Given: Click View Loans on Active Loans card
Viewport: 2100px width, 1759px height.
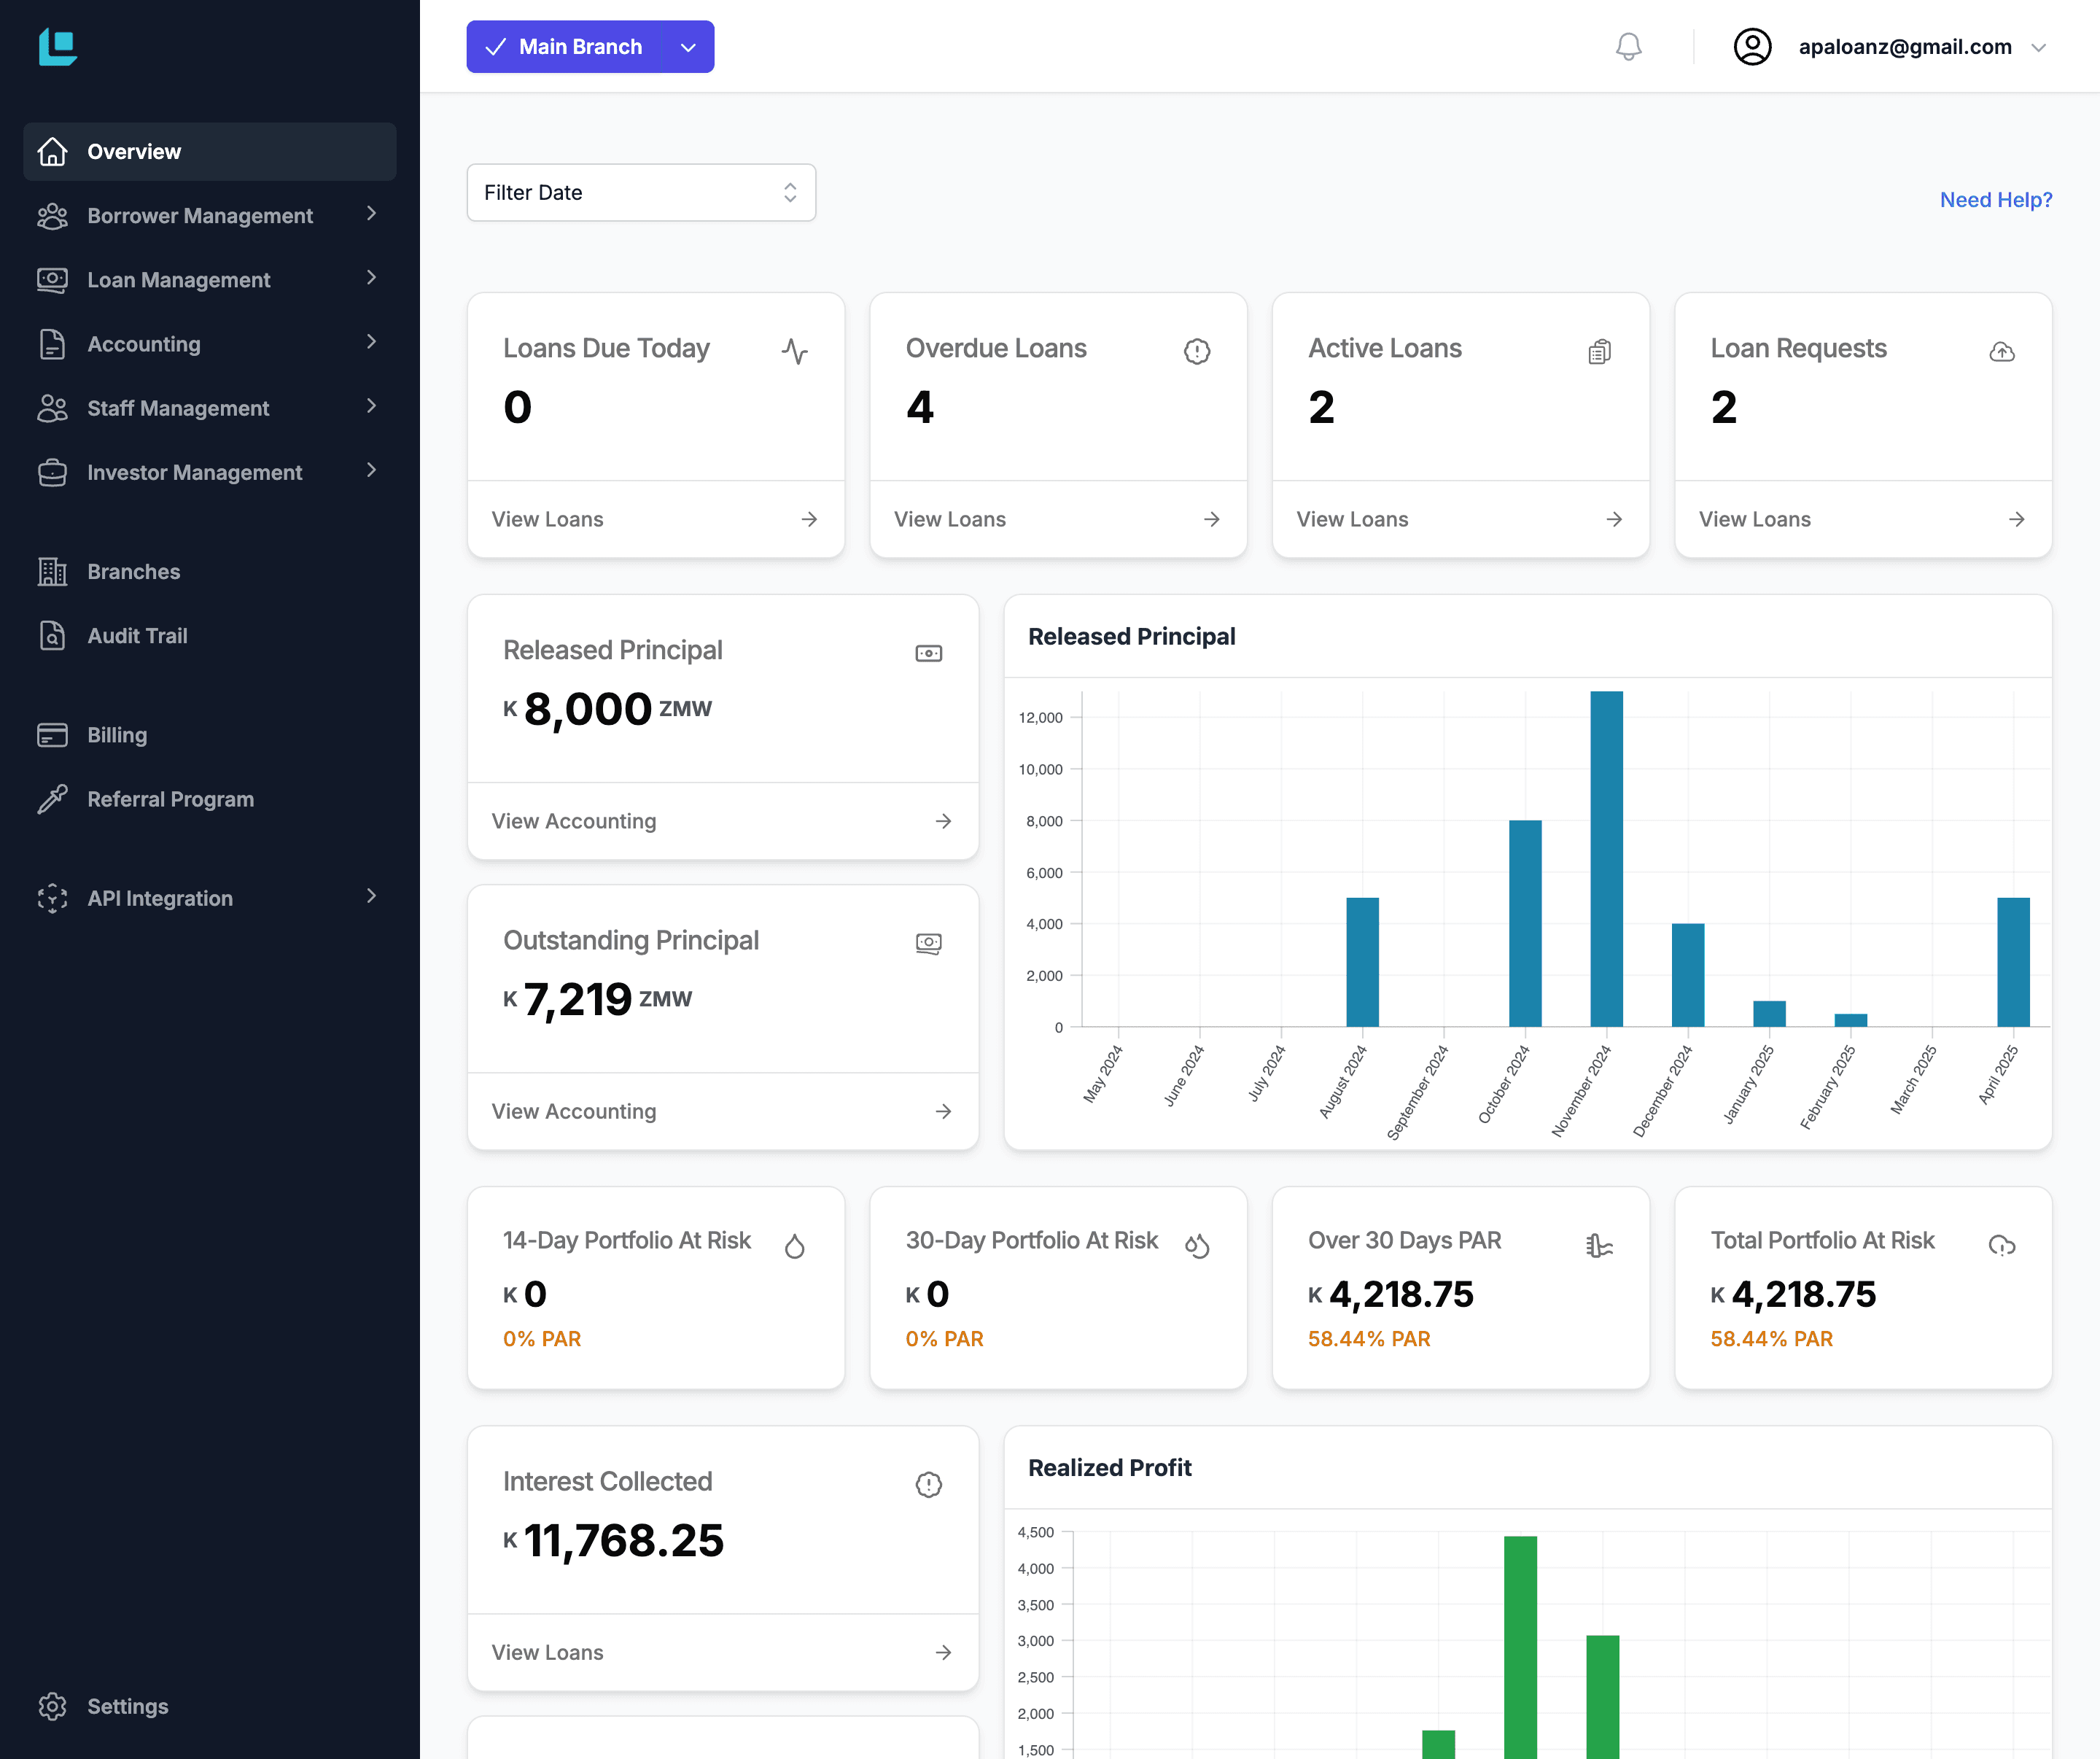Looking at the screenshot, I should click(1352, 519).
